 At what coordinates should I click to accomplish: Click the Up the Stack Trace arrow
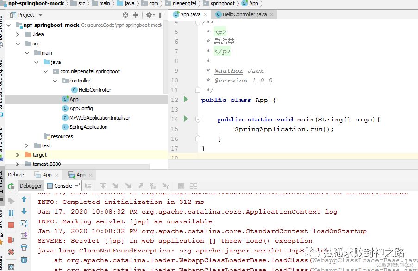(24, 199)
